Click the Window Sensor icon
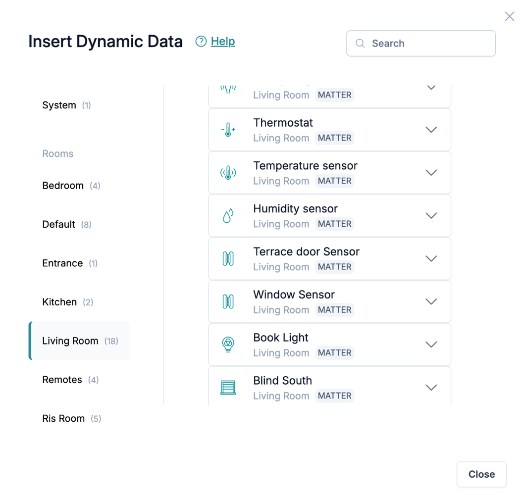This screenshot has width=523, height=495. pos(228,302)
